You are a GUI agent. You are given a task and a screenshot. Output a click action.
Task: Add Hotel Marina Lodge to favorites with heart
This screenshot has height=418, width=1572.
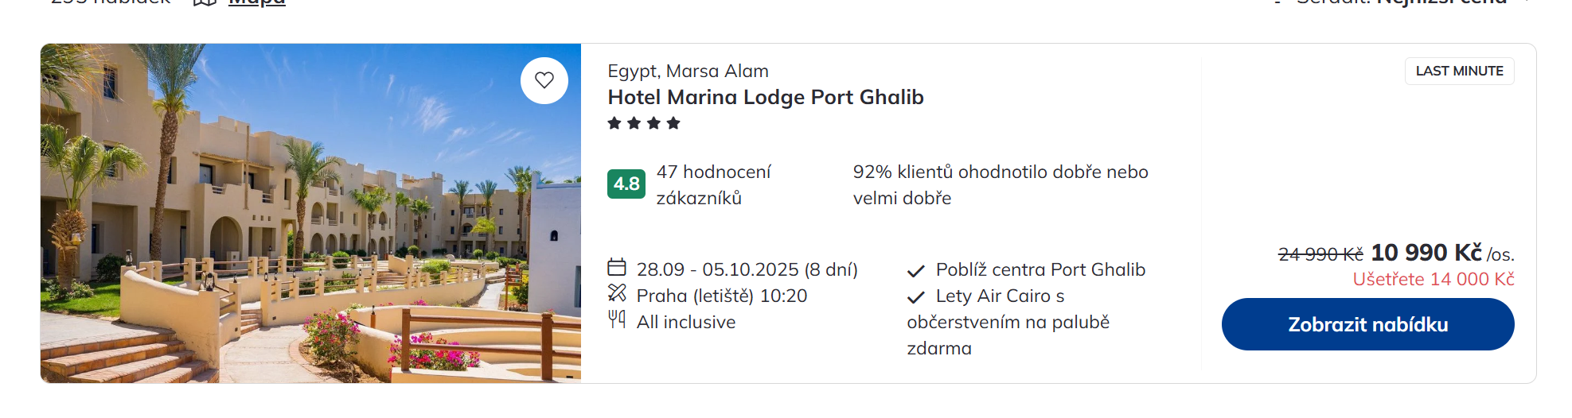[x=544, y=80]
